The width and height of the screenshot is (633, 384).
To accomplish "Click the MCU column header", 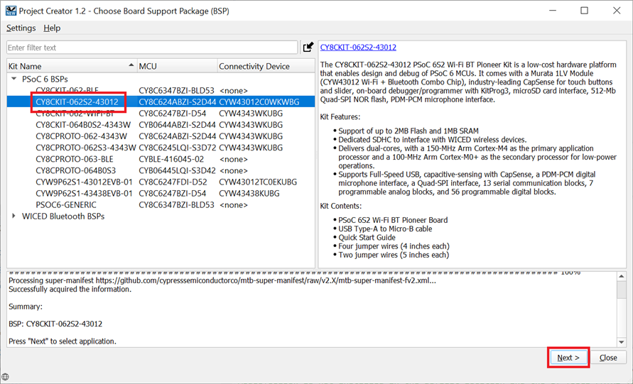I will point(176,66).
